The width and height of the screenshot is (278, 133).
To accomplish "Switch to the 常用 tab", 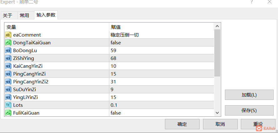I will (x=24, y=16).
